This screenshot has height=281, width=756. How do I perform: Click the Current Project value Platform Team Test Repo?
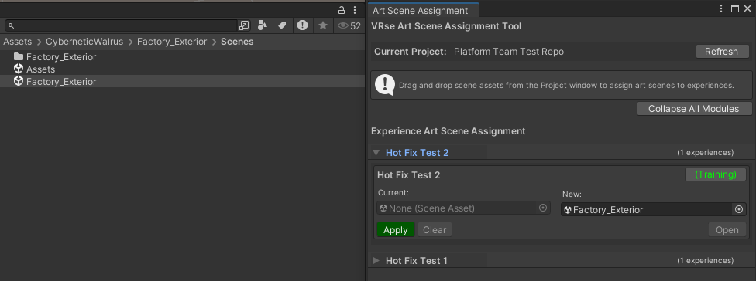point(509,52)
